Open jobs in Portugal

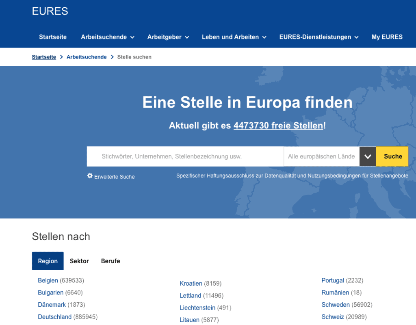pos(333,280)
